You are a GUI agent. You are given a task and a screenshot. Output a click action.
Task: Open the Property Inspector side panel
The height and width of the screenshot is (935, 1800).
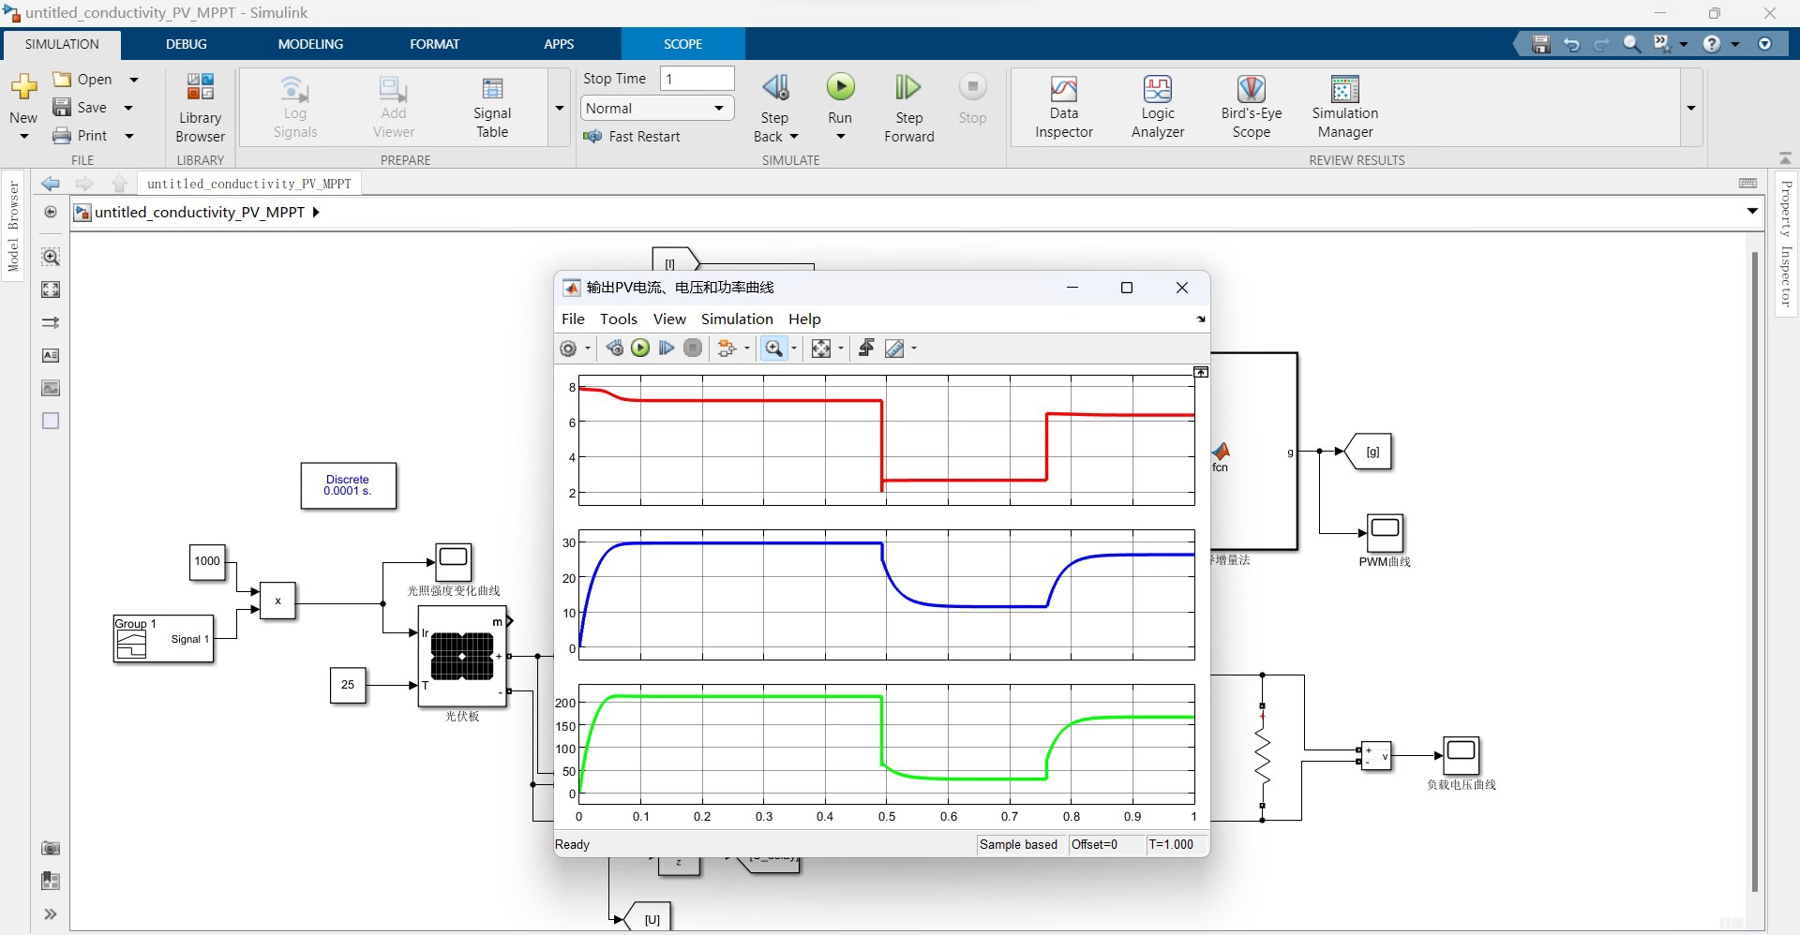pyautogui.click(x=1786, y=244)
